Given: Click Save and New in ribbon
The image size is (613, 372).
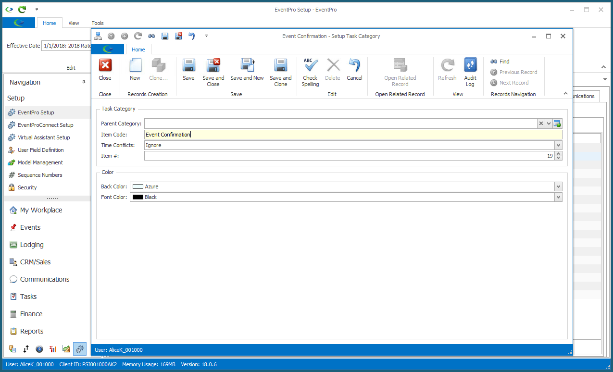Looking at the screenshot, I should point(247,70).
